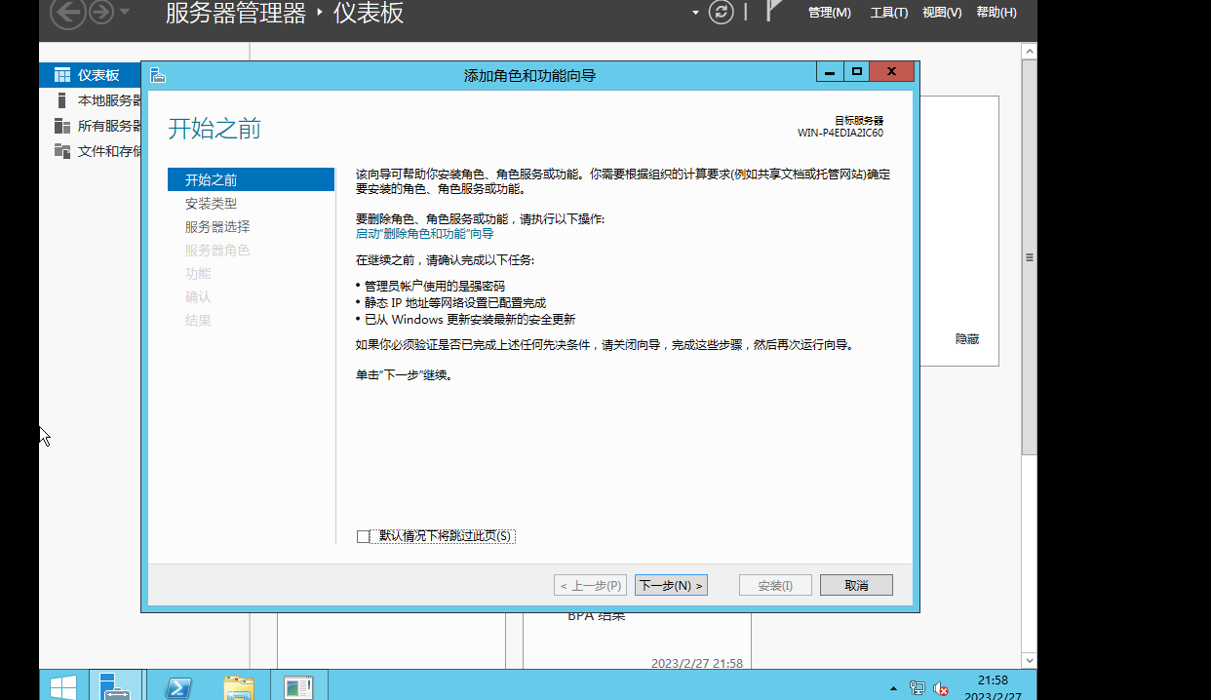1211x700 pixels.
Task: Open the Windows Start button
Action: (63, 687)
